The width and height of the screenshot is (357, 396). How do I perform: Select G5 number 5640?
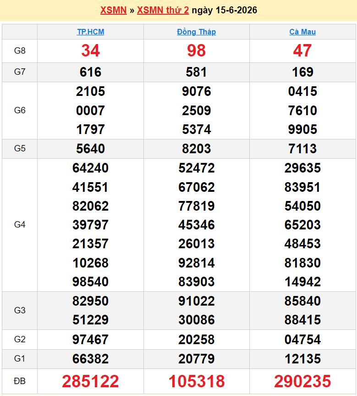click(90, 149)
